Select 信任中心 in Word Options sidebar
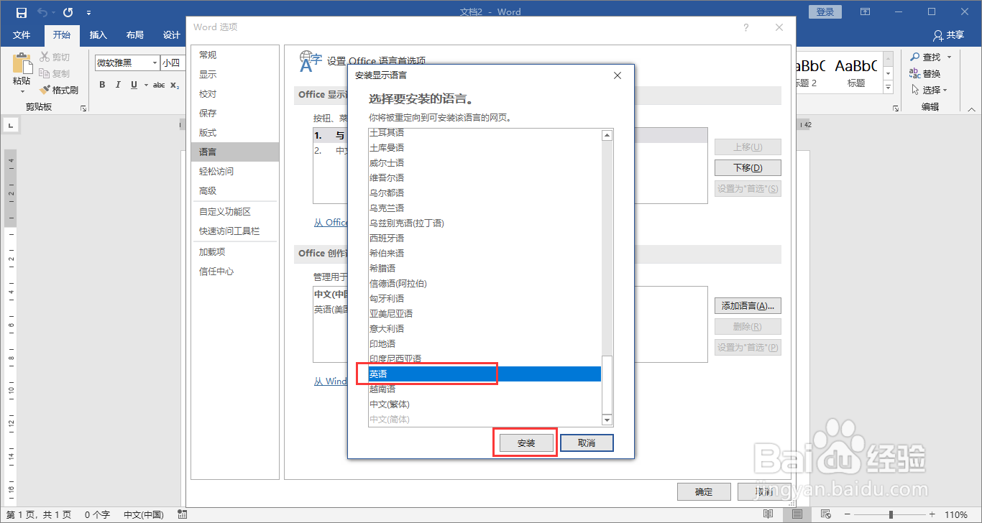 [x=235, y=272]
